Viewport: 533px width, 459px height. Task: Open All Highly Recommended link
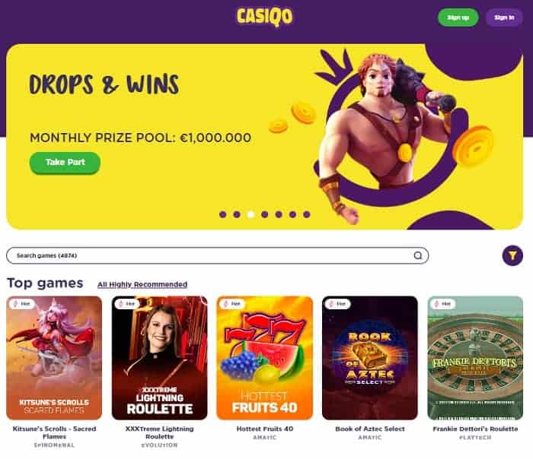click(x=142, y=284)
